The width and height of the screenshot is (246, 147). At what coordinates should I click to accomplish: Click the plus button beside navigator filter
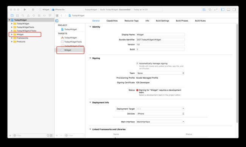[10, 135]
